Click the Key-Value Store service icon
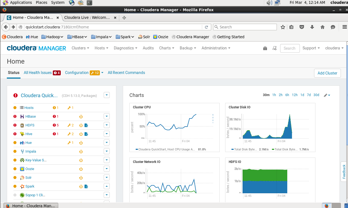This screenshot has width=348, height=208. pyautogui.click(x=22, y=160)
